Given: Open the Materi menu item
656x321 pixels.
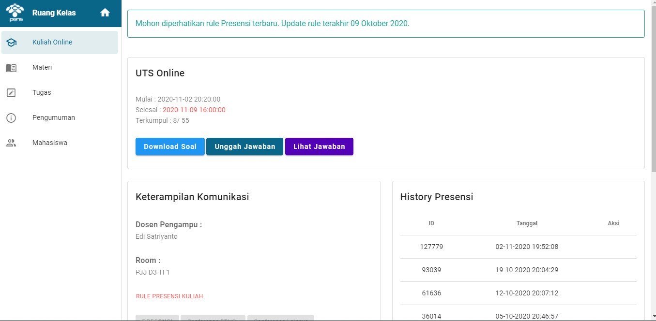Looking at the screenshot, I should (x=60, y=68).
